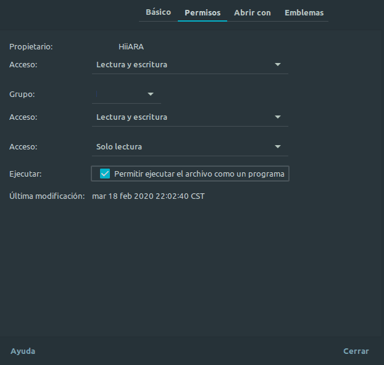384x365 pixels.
Task: Click the Ayuda button
Action: click(x=23, y=351)
